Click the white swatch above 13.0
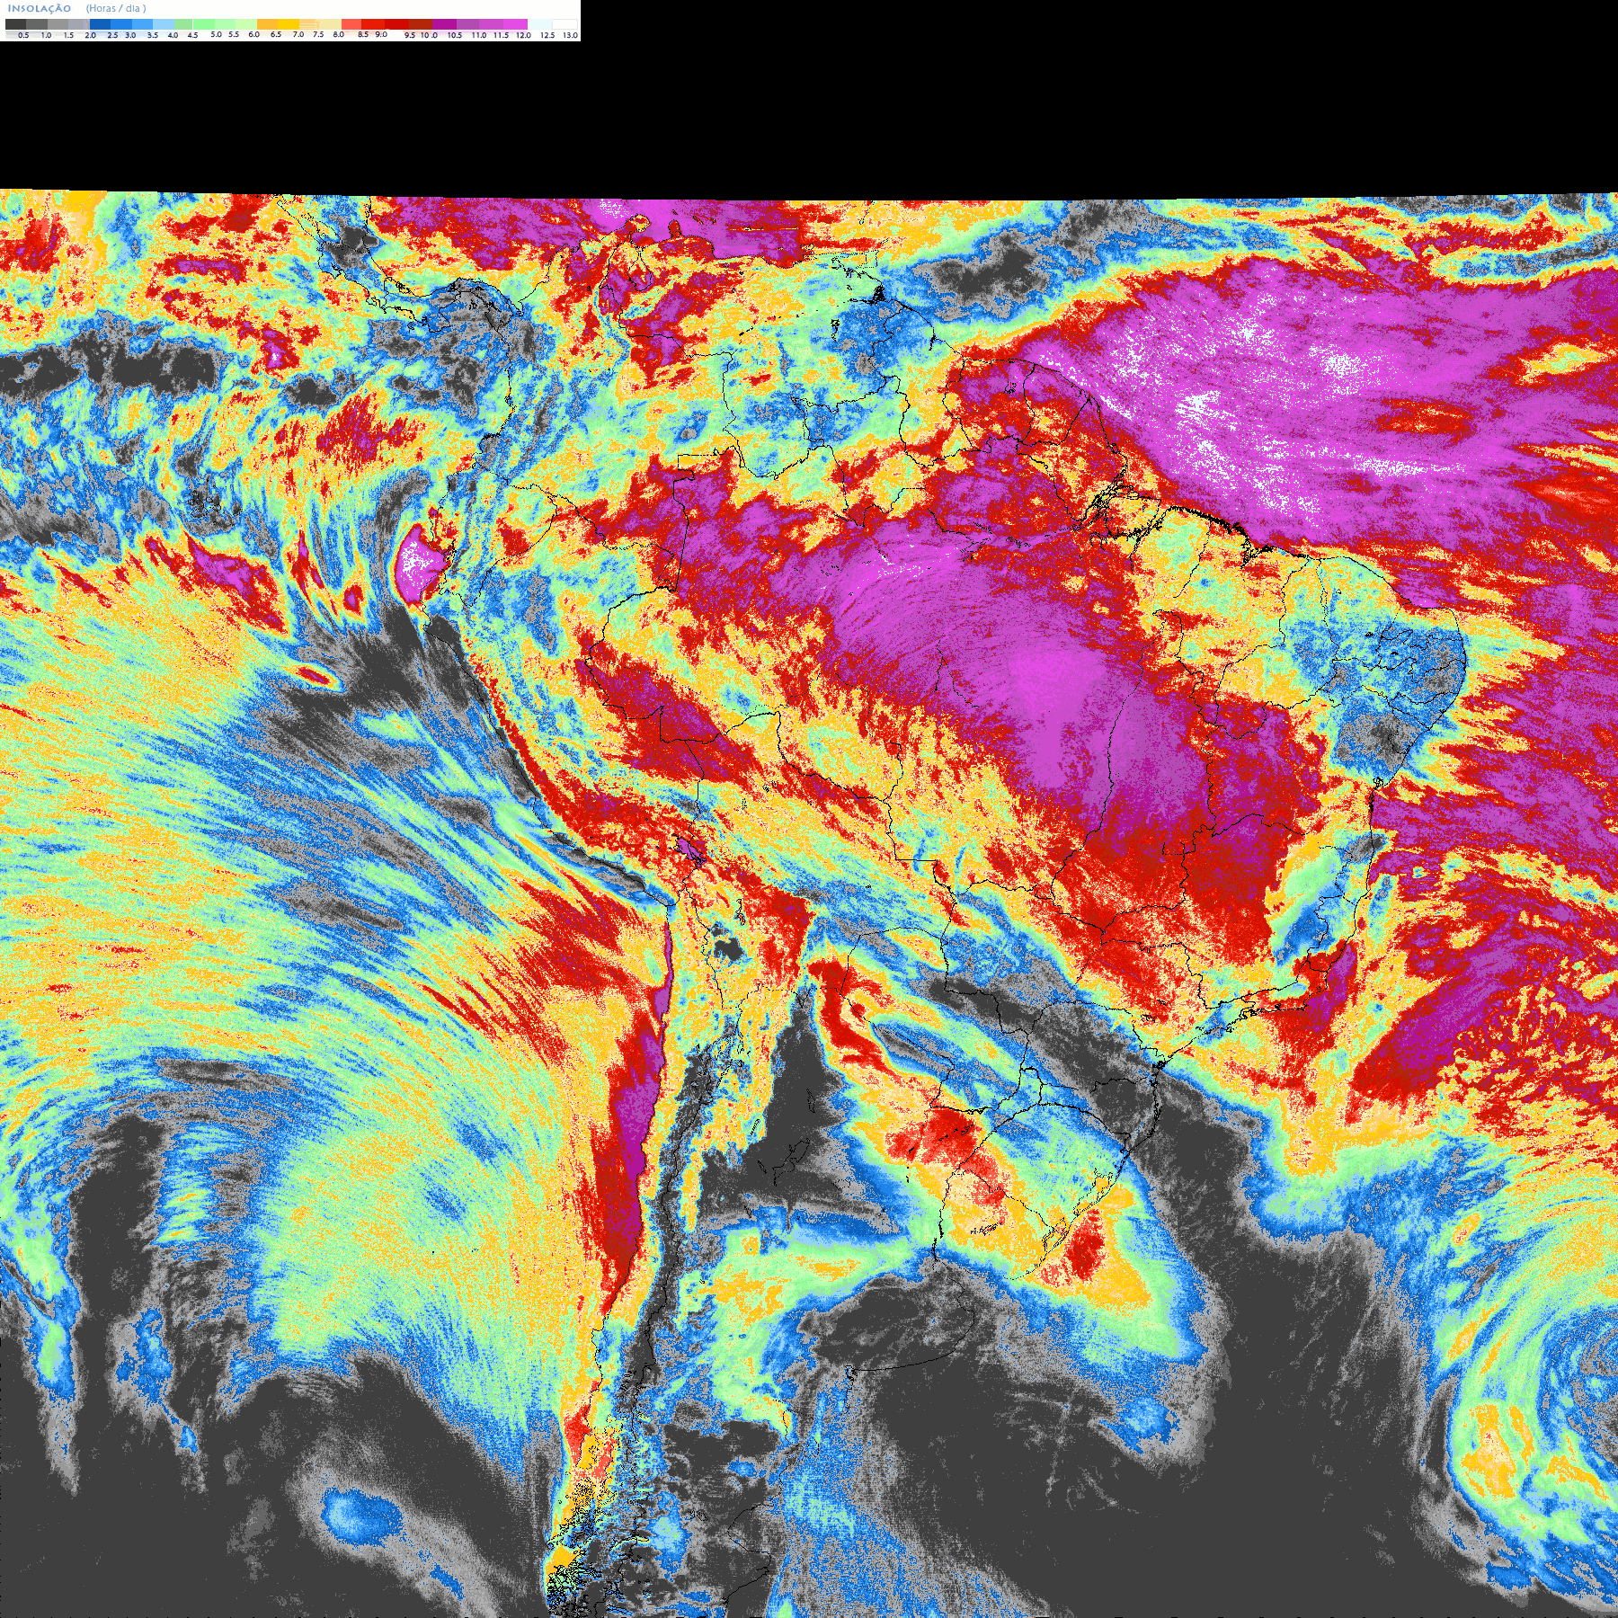 tap(565, 24)
